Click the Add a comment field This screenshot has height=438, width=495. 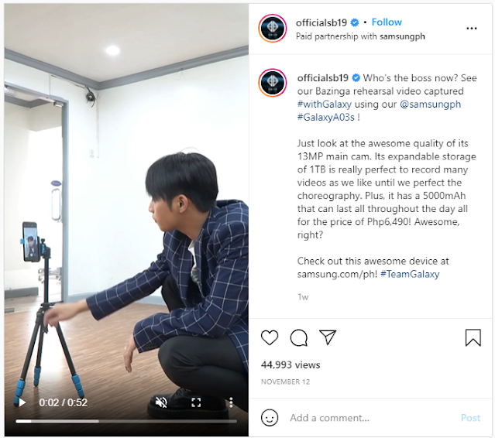[x=371, y=418]
